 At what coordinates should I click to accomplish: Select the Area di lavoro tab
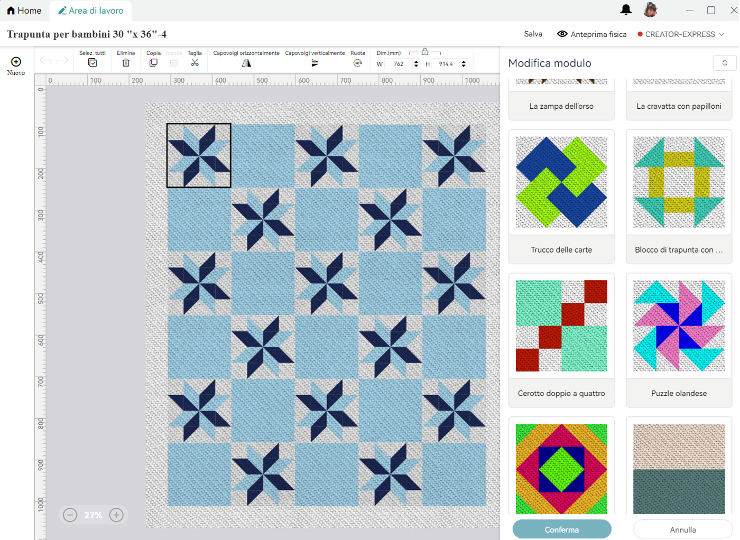[91, 11]
